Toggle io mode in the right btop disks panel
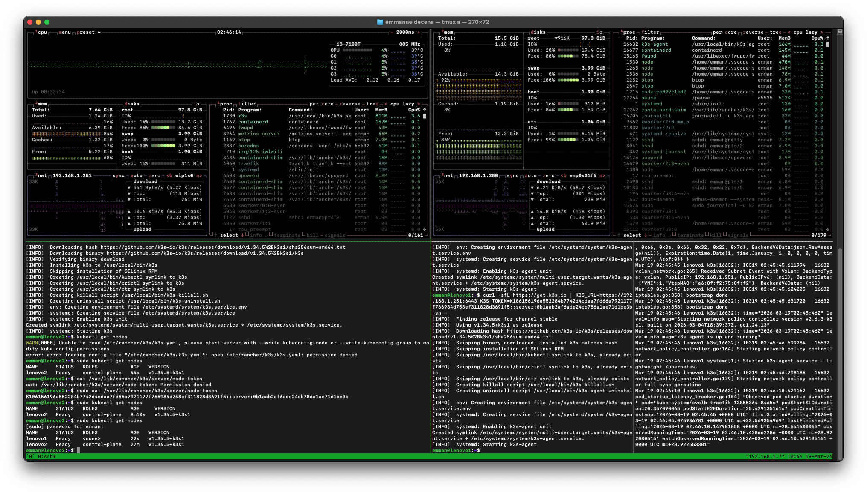 599,32
